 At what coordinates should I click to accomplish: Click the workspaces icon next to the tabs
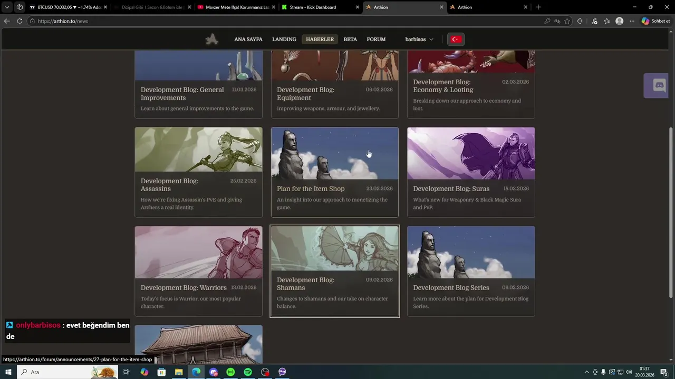(x=20, y=7)
